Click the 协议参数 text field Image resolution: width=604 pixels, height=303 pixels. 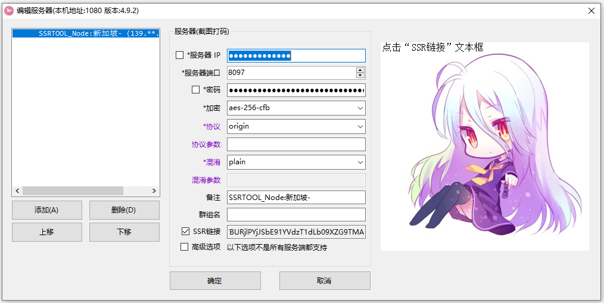296,145
